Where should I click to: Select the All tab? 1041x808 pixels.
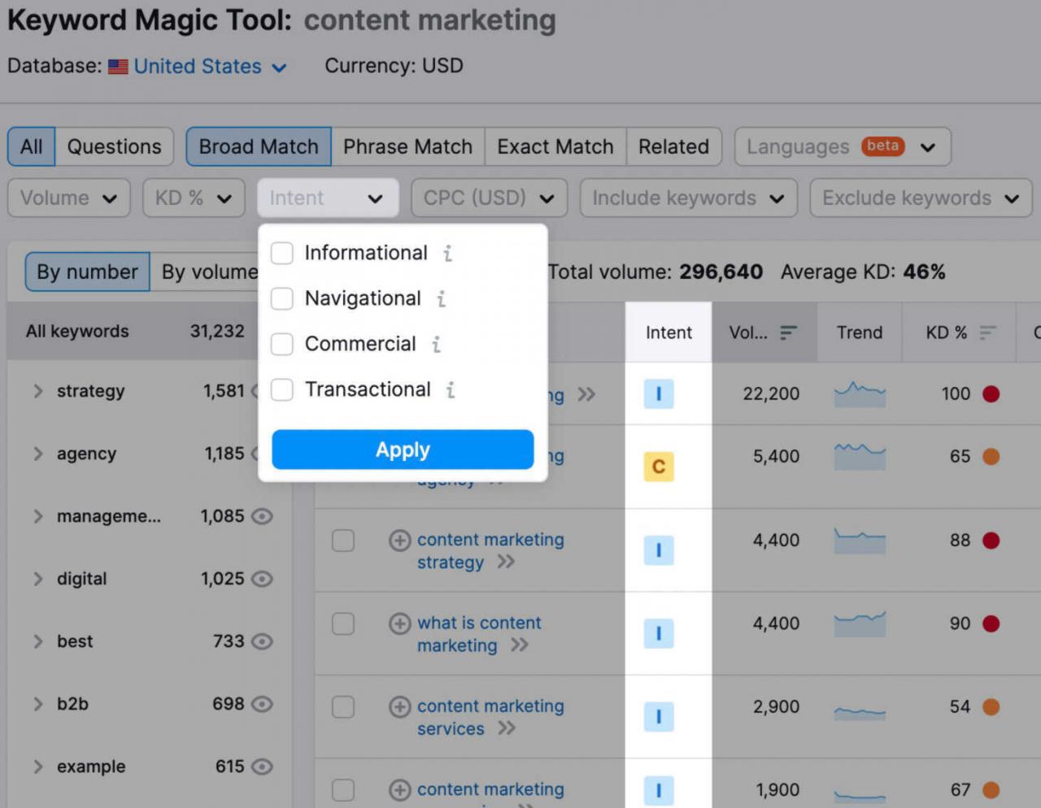click(x=32, y=146)
